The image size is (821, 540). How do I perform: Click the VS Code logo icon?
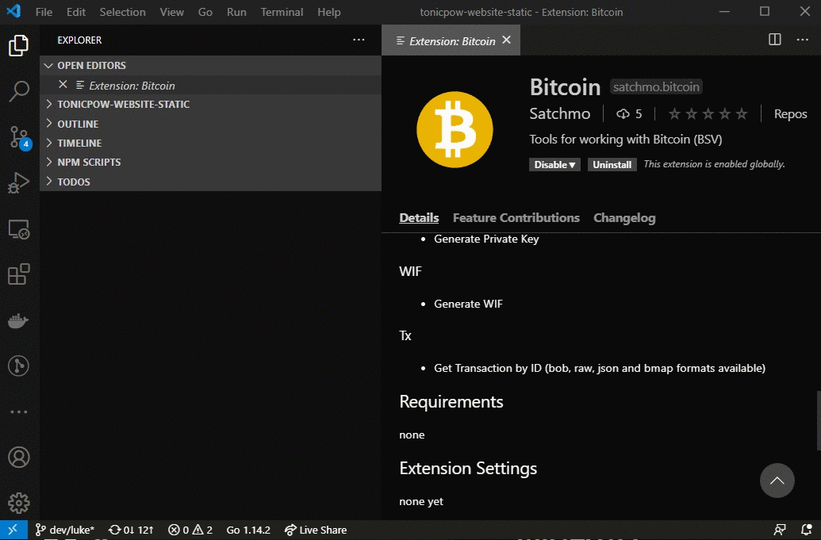[14, 11]
